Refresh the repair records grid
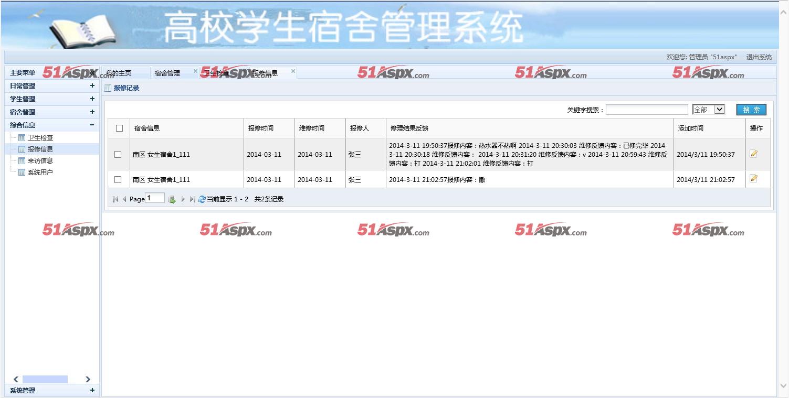The height and width of the screenshot is (398, 789). tap(202, 199)
